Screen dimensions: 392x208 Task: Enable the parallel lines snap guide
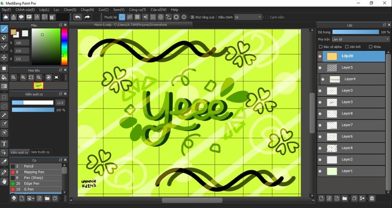tap(129, 17)
